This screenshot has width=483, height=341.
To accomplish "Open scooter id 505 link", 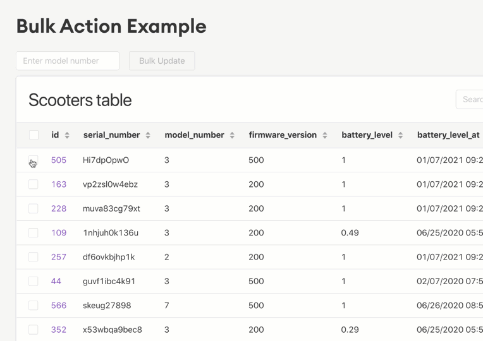I will click(59, 160).
